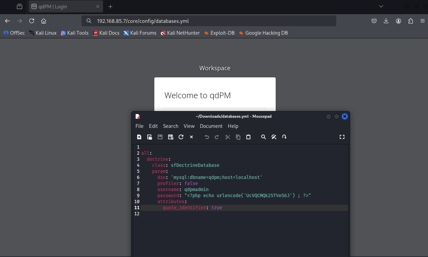This screenshot has height=257, width=428.
Task: Click the Firefox address bar URL field
Action: [209, 21]
